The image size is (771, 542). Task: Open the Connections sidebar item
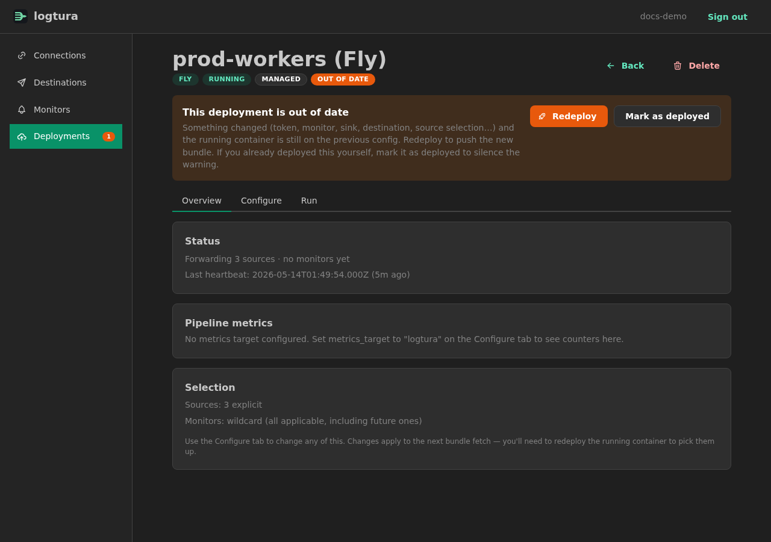click(66, 55)
